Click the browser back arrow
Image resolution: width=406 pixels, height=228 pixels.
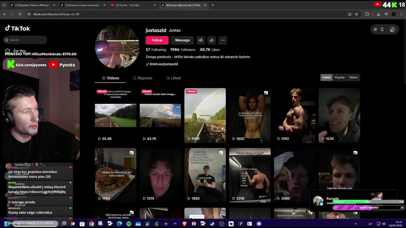tap(4, 14)
